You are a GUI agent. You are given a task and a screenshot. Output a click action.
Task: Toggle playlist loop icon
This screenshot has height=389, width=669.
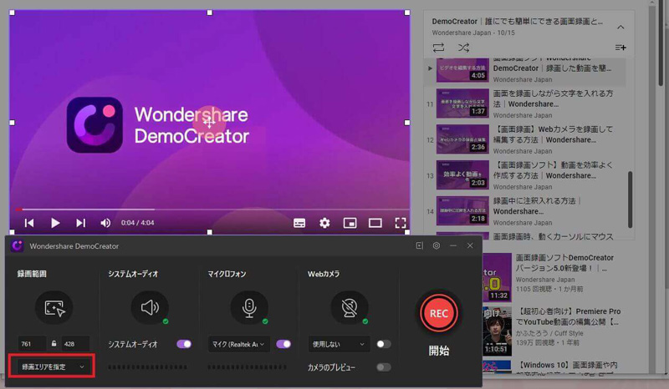click(x=438, y=48)
